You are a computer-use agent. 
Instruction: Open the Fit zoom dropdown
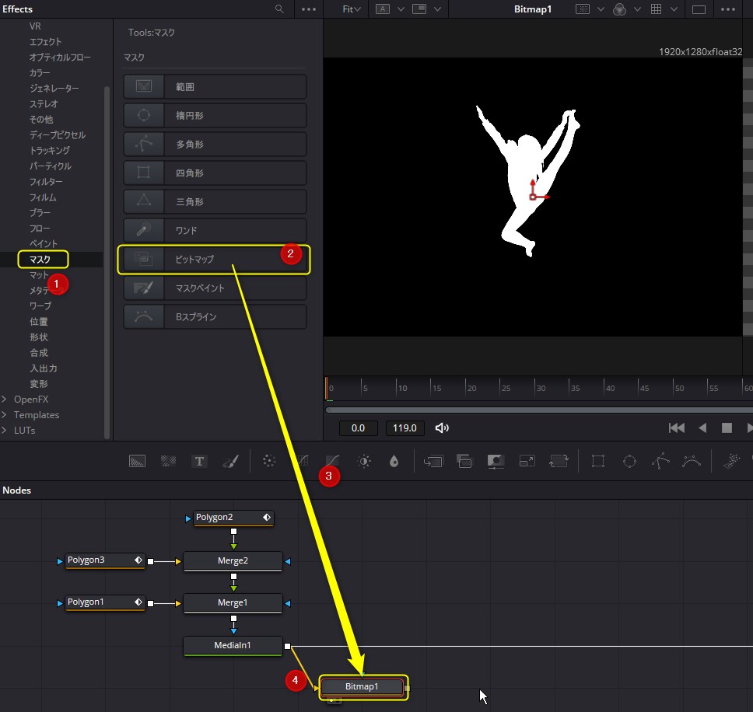click(352, 9)
